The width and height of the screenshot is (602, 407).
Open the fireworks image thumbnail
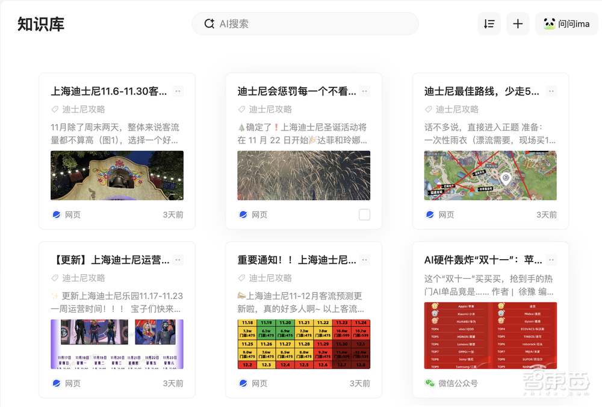tap(303, 174)
